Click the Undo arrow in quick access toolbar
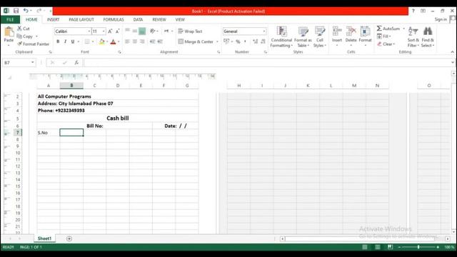The height and width of the screenshot is (257, 457). coord(26,11)
